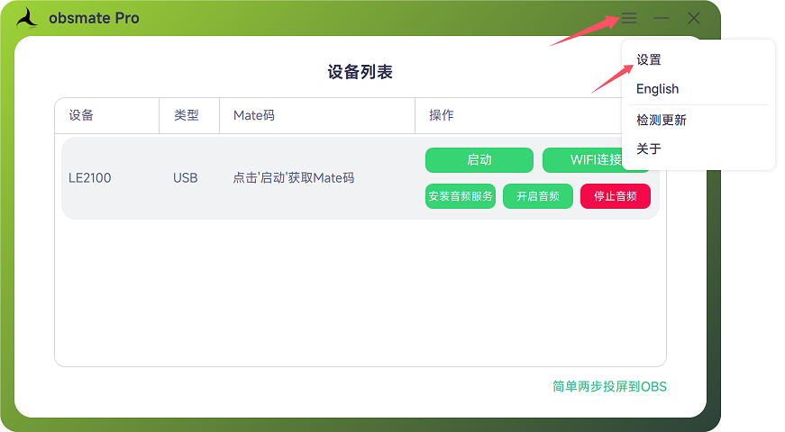Viewport: 785px width, 432px height.
Task: Open the hamburger menu icon
Action: (629, 19)
